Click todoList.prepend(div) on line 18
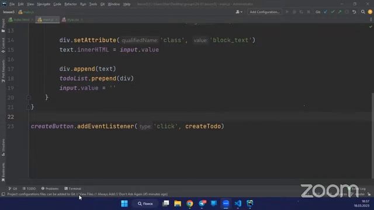 coord(96,78)
